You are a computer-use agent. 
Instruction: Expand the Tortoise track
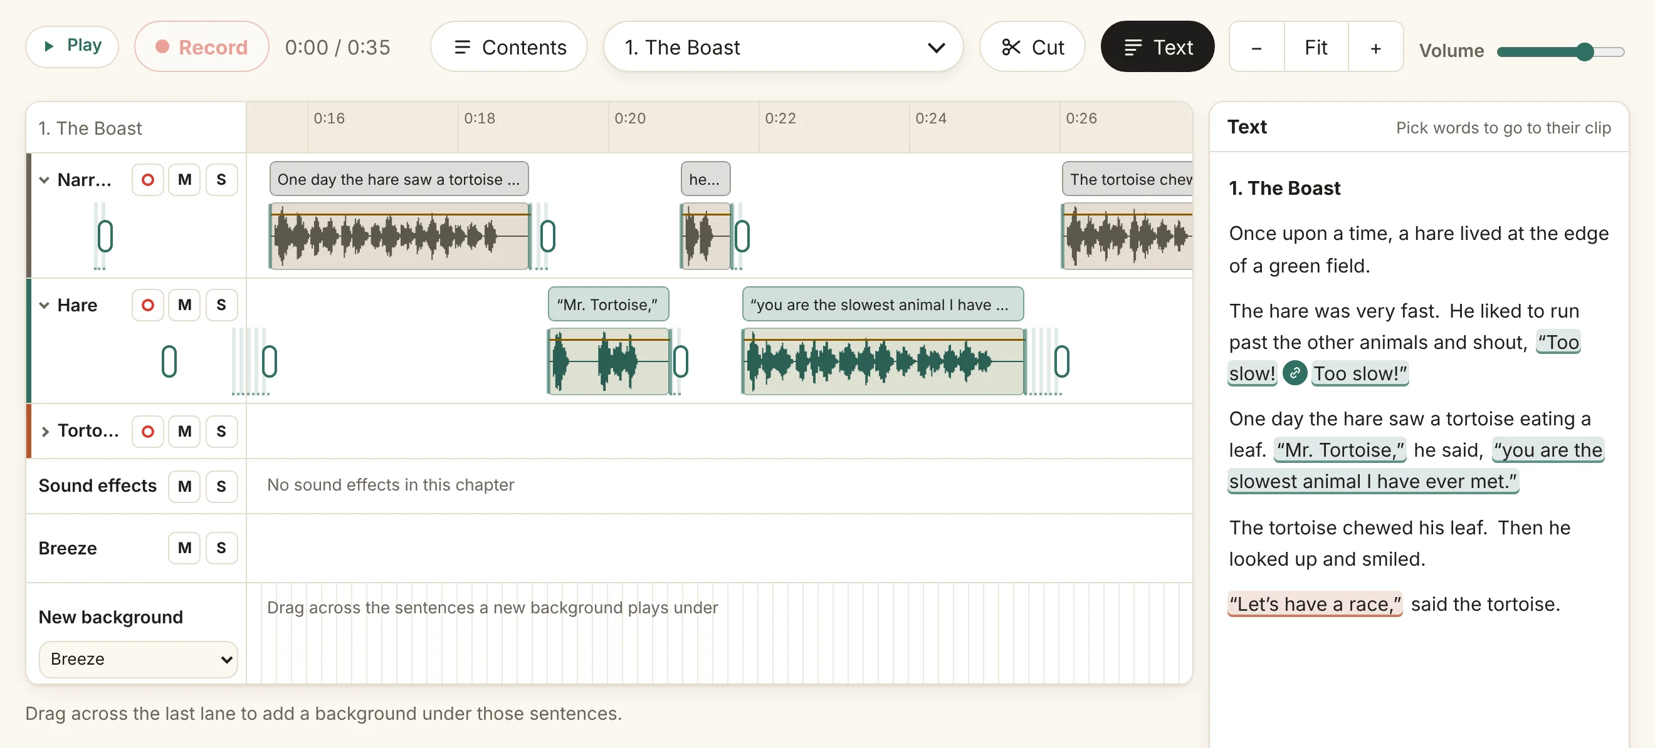click(x=45, y=432)
